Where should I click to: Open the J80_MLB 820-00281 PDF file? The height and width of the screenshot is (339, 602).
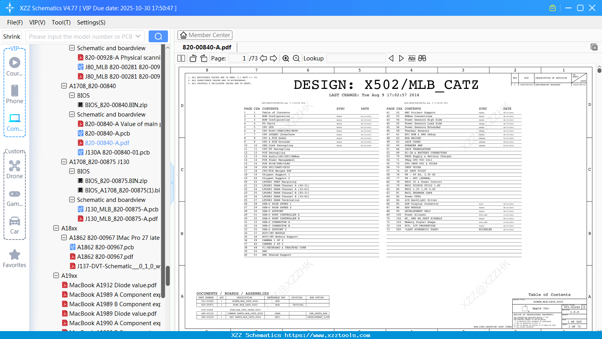(123, 77)
